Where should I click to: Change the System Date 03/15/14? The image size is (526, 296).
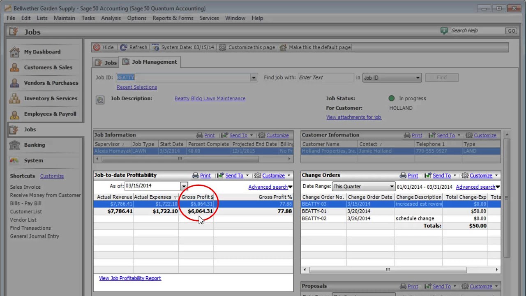pyautogui.click(x=183, y=47)
